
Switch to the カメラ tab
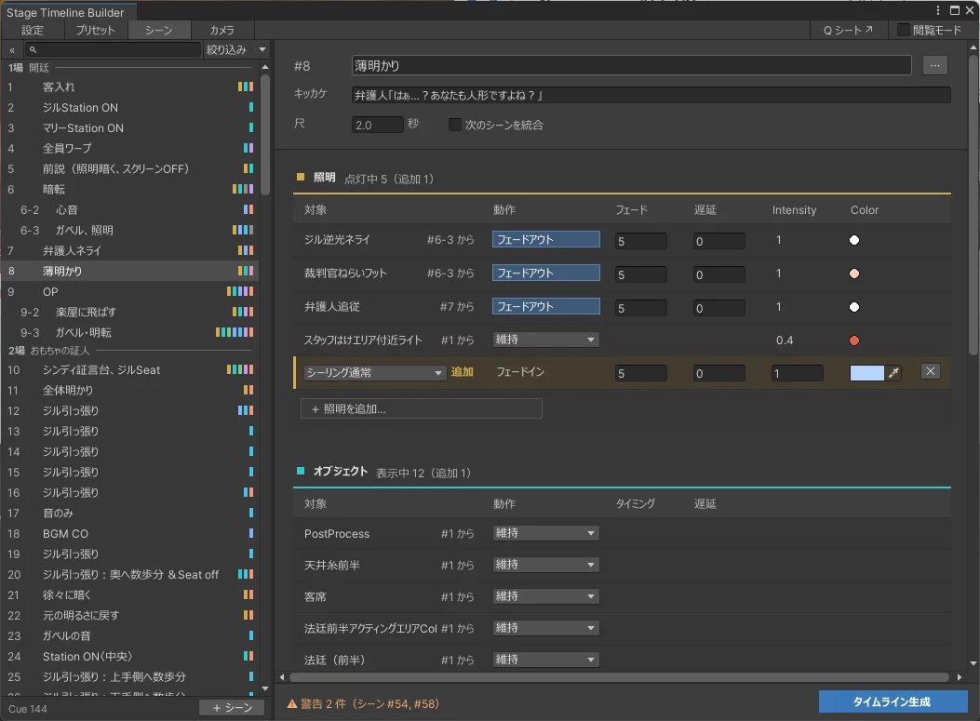point(222,30)
